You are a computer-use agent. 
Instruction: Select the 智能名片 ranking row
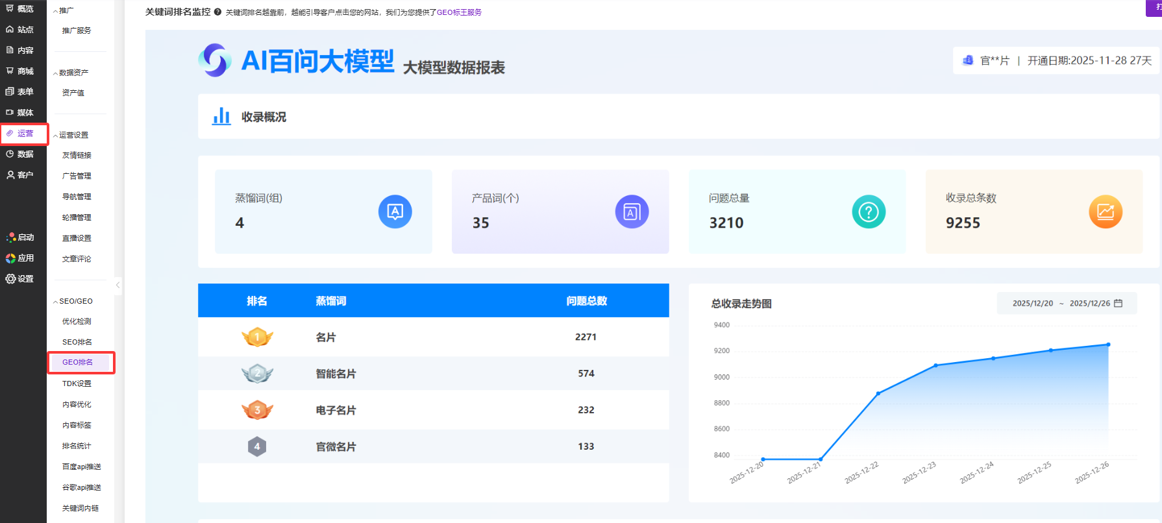coord(433,374)
